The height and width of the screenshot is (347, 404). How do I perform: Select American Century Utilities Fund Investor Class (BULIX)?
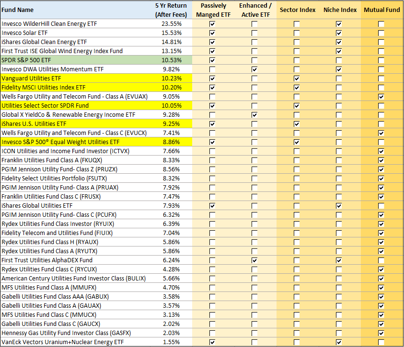coord(76,279)
